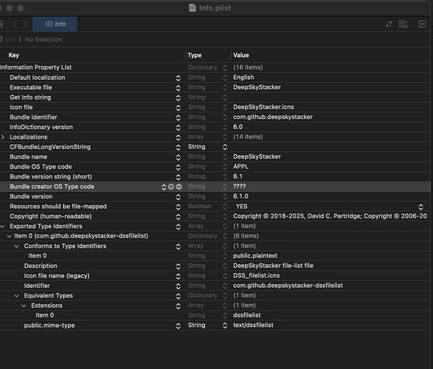
Task: Open the YES boolean value dropdown
Action: [x=421, y=207]
